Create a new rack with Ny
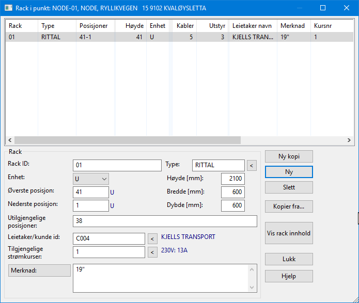 pyautogui.click(x=289, y=172)
